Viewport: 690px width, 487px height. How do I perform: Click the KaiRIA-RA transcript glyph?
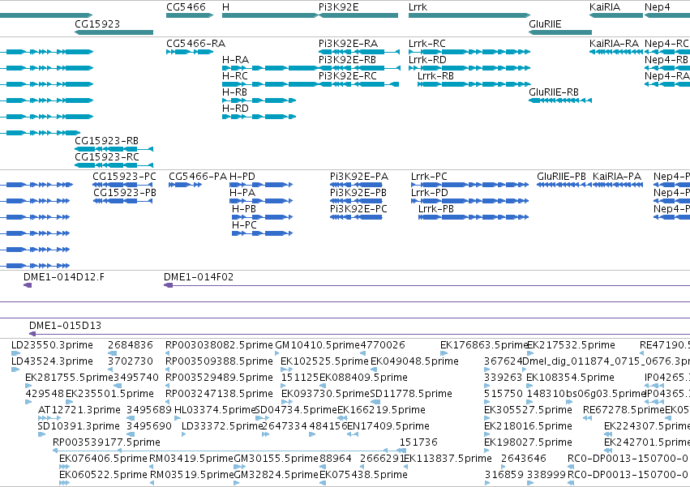(616, 52)
